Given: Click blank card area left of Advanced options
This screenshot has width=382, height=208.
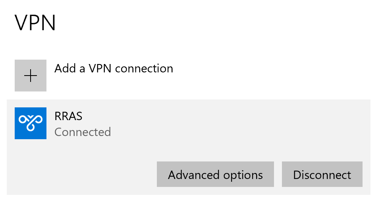Looking at the screenshot, I should [87, 174].
